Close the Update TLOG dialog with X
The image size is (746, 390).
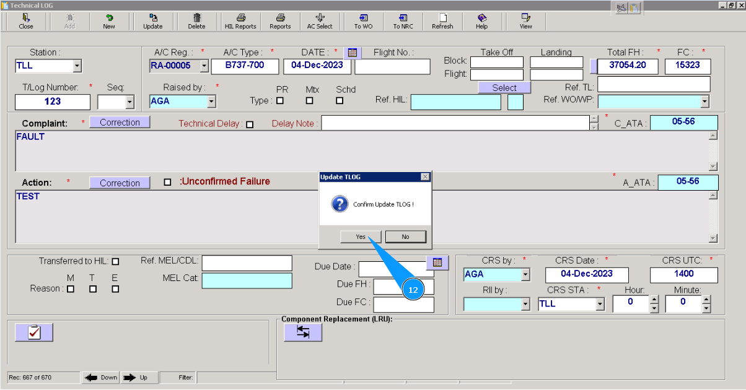point(424,177)
